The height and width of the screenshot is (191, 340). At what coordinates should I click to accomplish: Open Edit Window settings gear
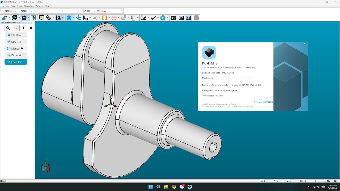pyautogui.click(x=31, y=28)
